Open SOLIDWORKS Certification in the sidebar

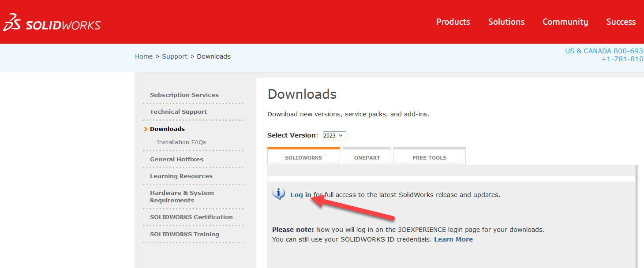(191, 217)
